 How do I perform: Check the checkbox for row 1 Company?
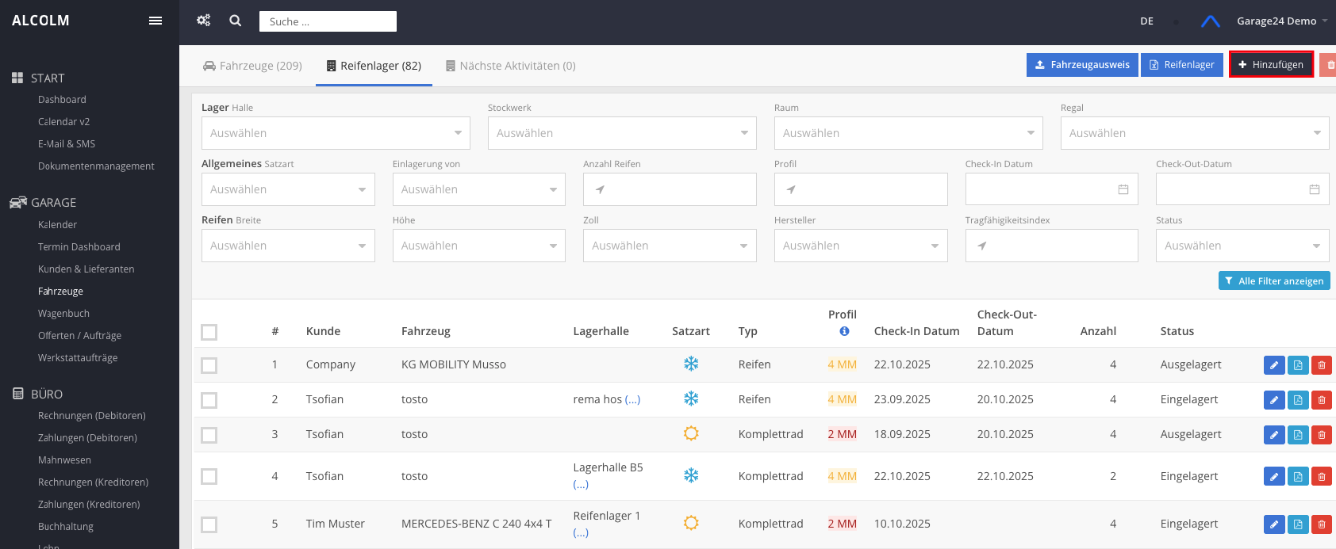(209, 365)
